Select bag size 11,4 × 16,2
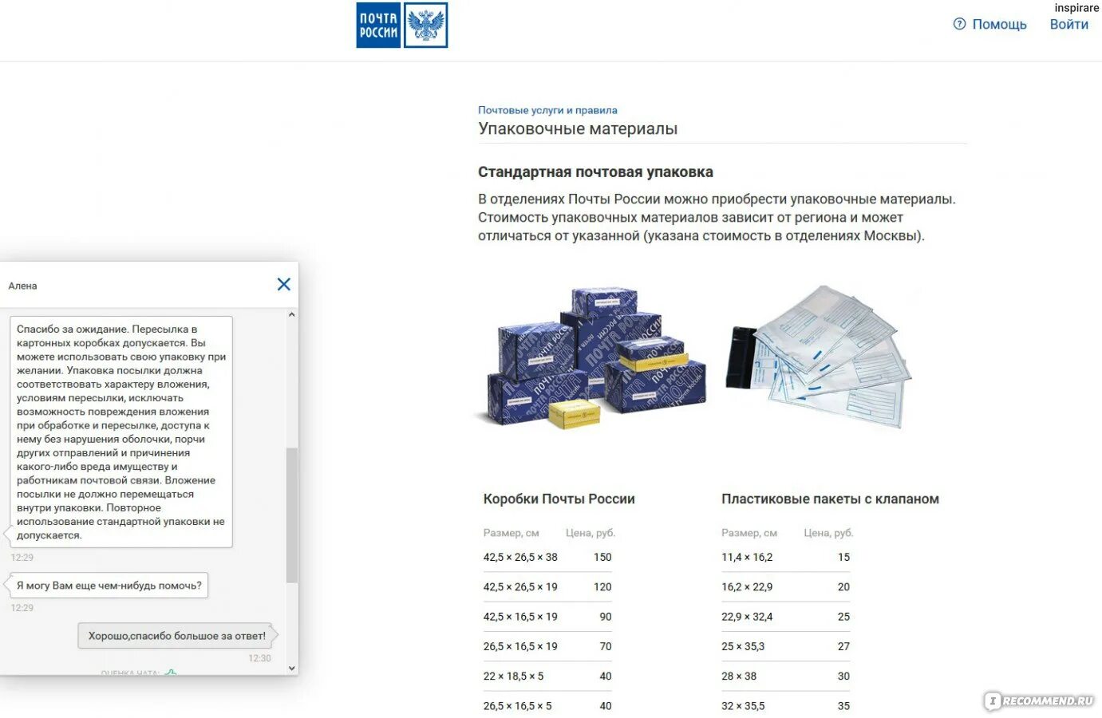 (x=747, y=558)
